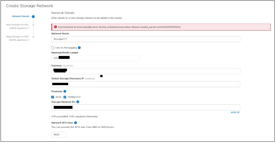Click the Storage Network IPs info icon
The height and width of the screenshot is (144, 277).
click(78, 102)
